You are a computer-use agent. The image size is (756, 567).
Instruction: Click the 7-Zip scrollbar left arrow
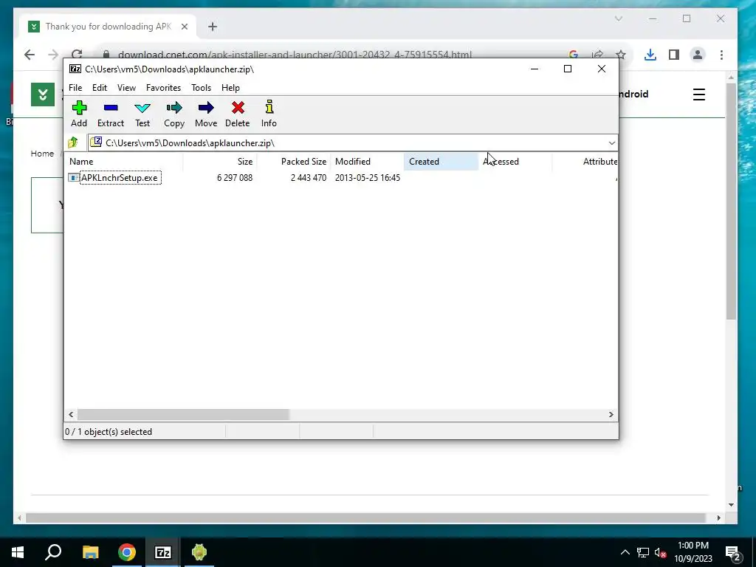[x=71, y=415]
